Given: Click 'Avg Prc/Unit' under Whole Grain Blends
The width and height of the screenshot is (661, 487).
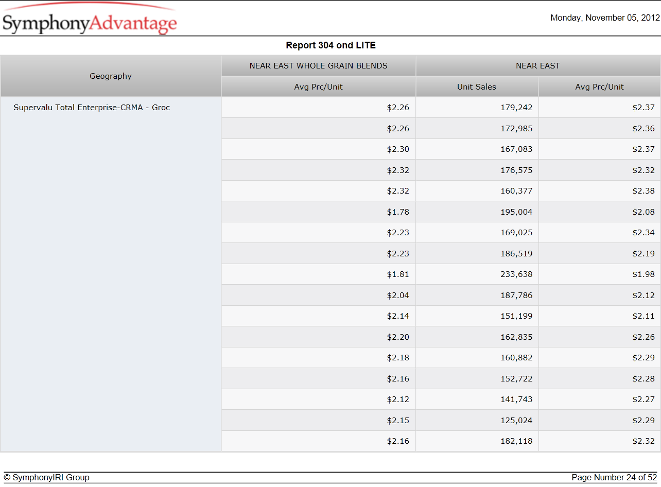Looking at the screenshot, I should tap(319, 87).
